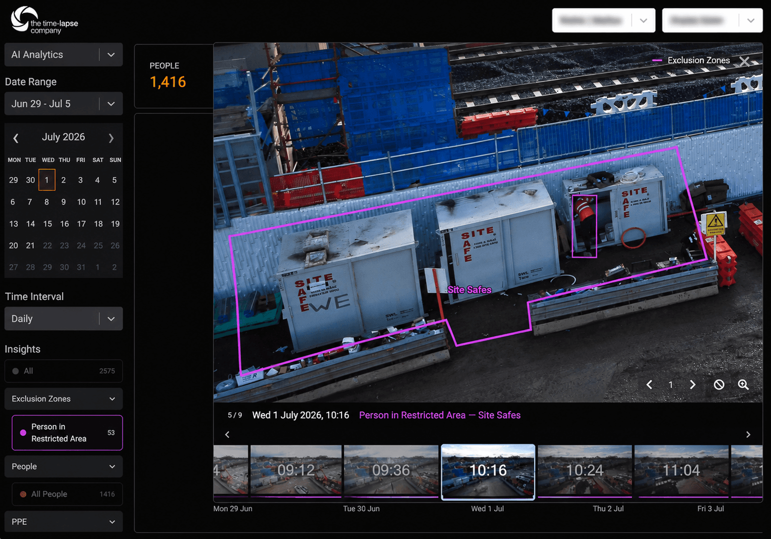Expand the PPE insights section
771x539 pixels.
[64, 522]
